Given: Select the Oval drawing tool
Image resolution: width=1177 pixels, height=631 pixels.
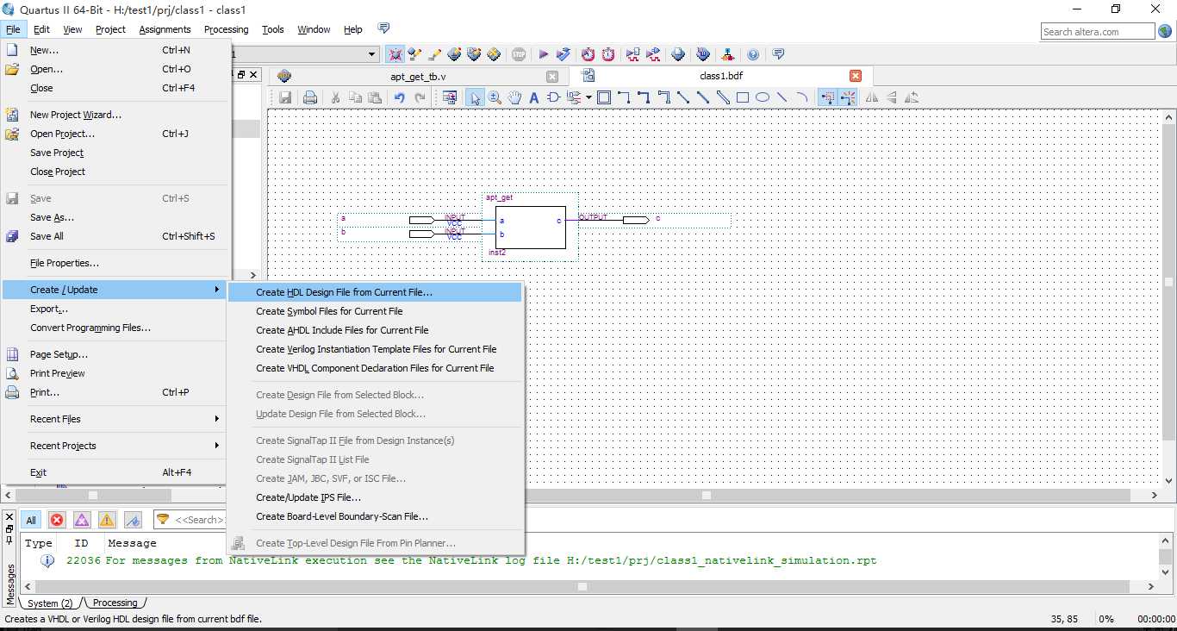Looking at the screenshot, I should [x=763, y=97].
